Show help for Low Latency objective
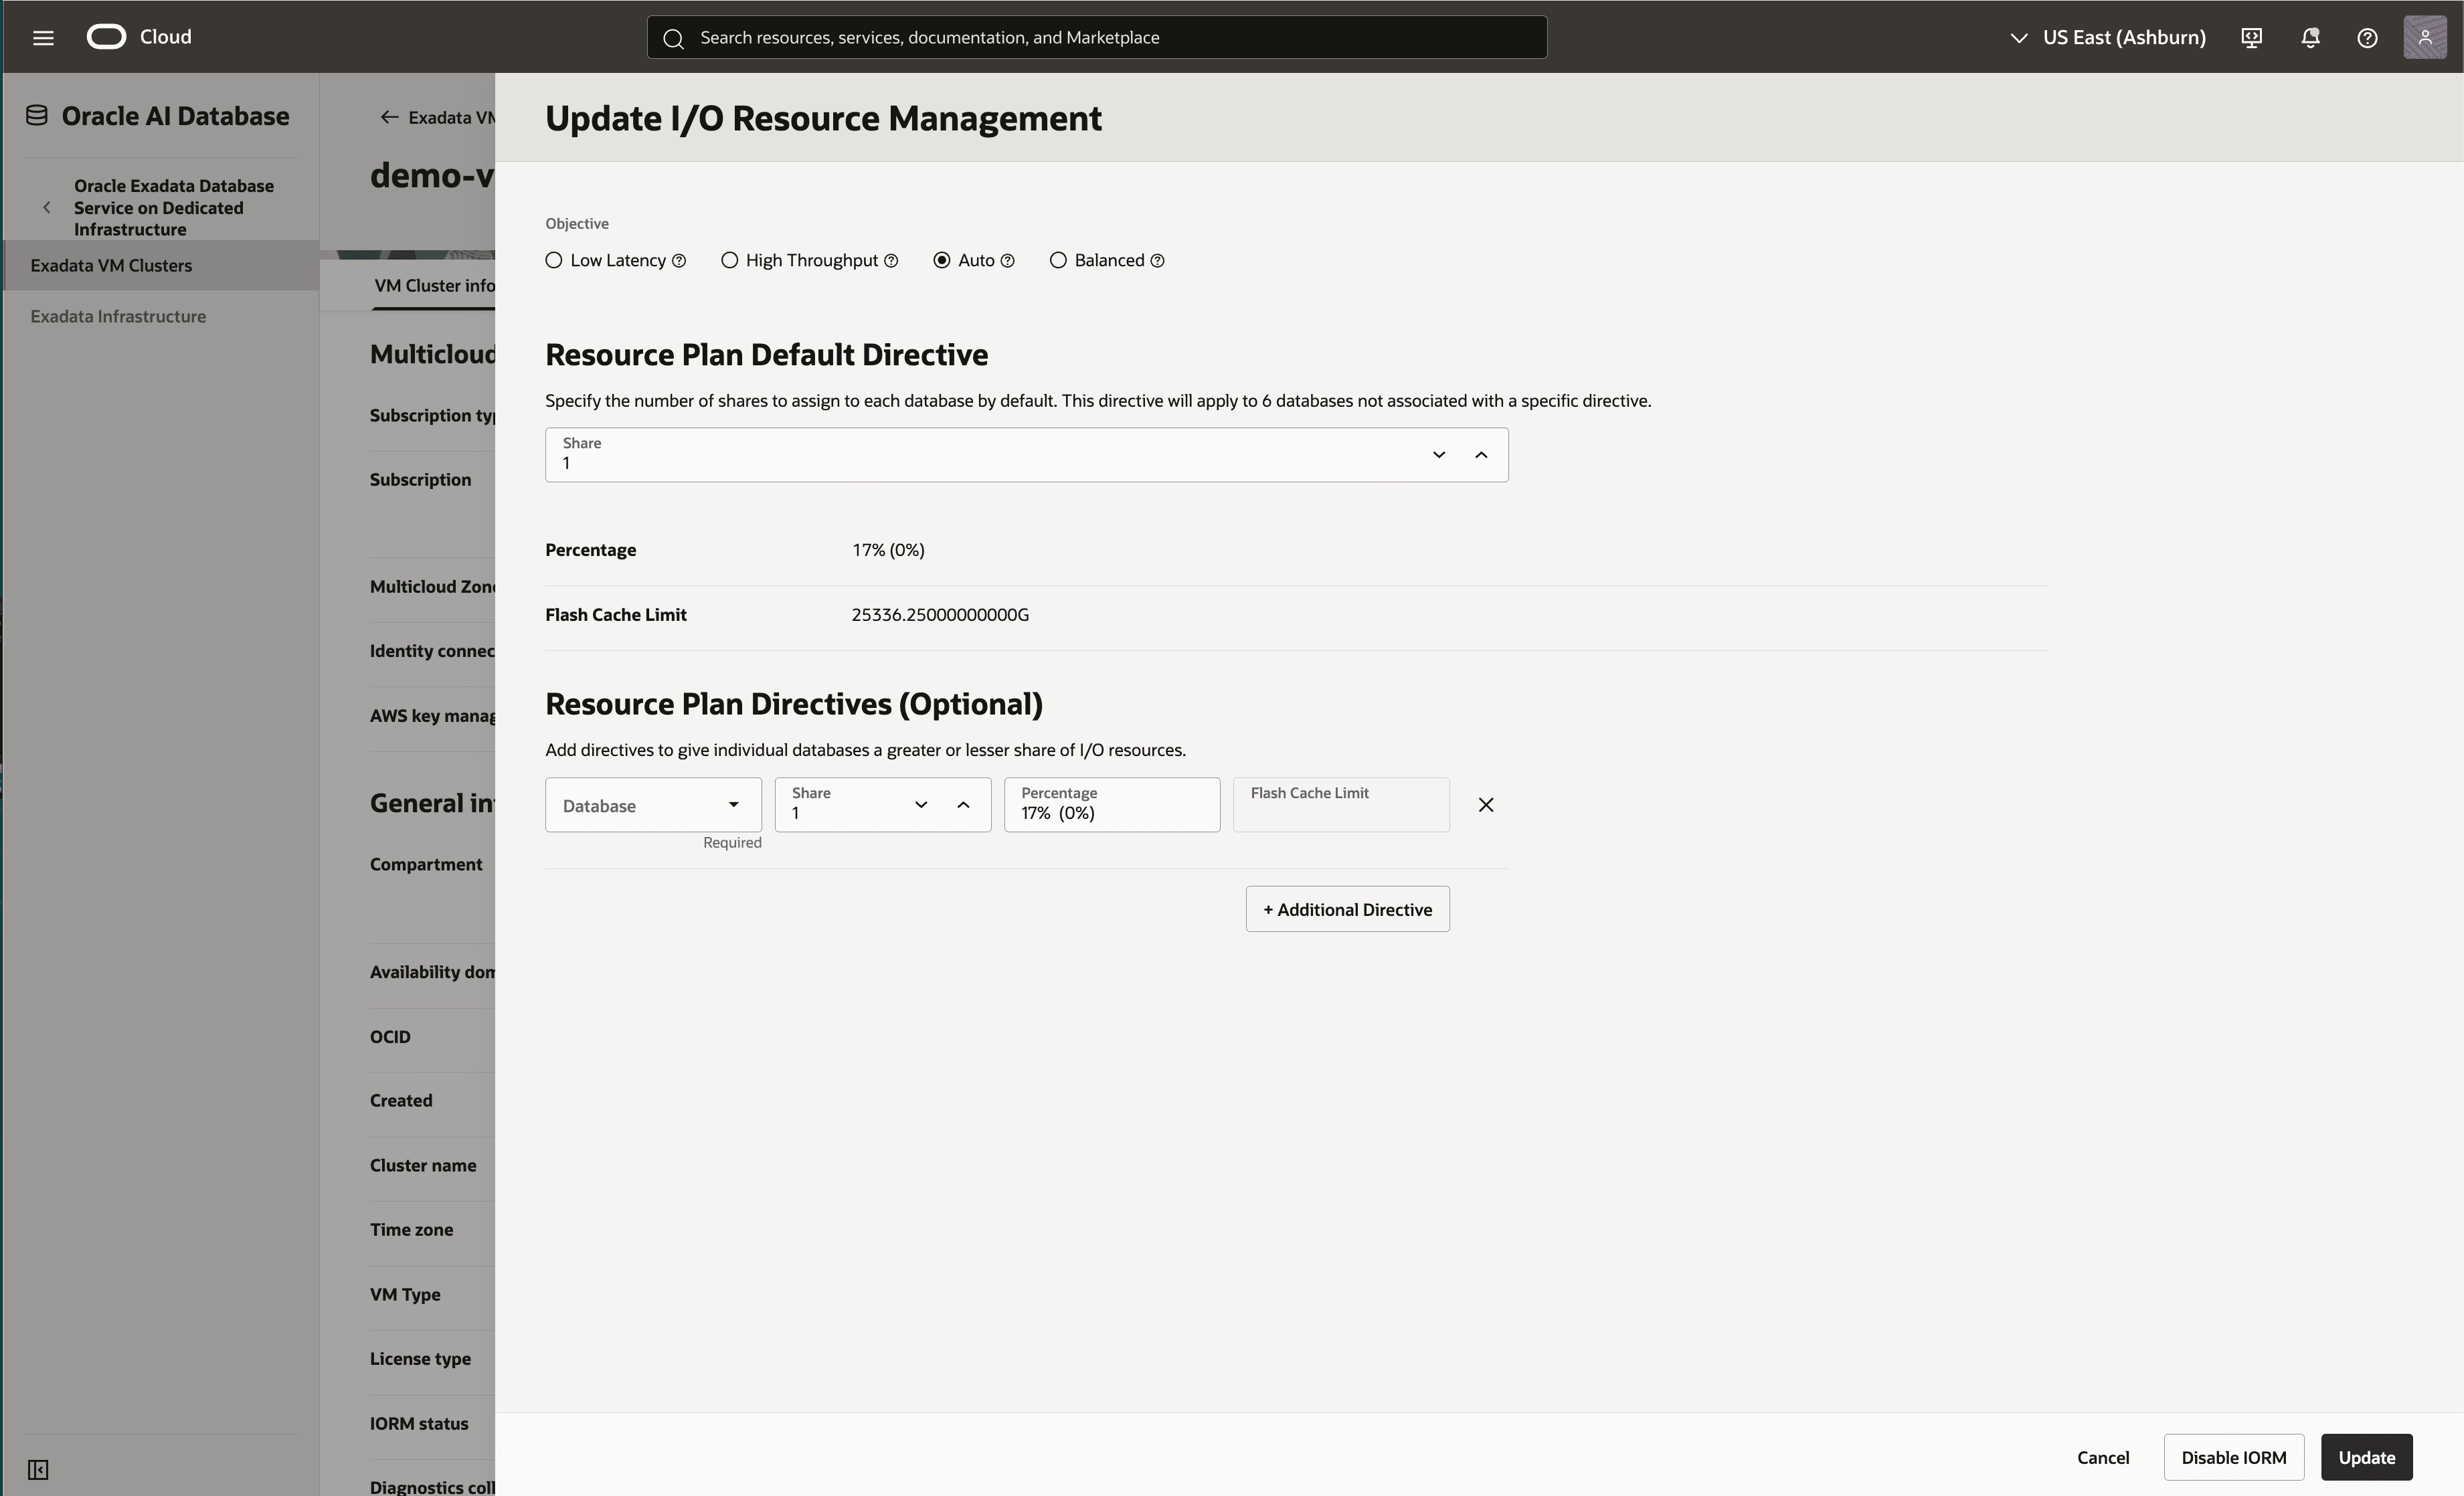The width and height of the screenshot is (2464, 1496). point(679,261)
